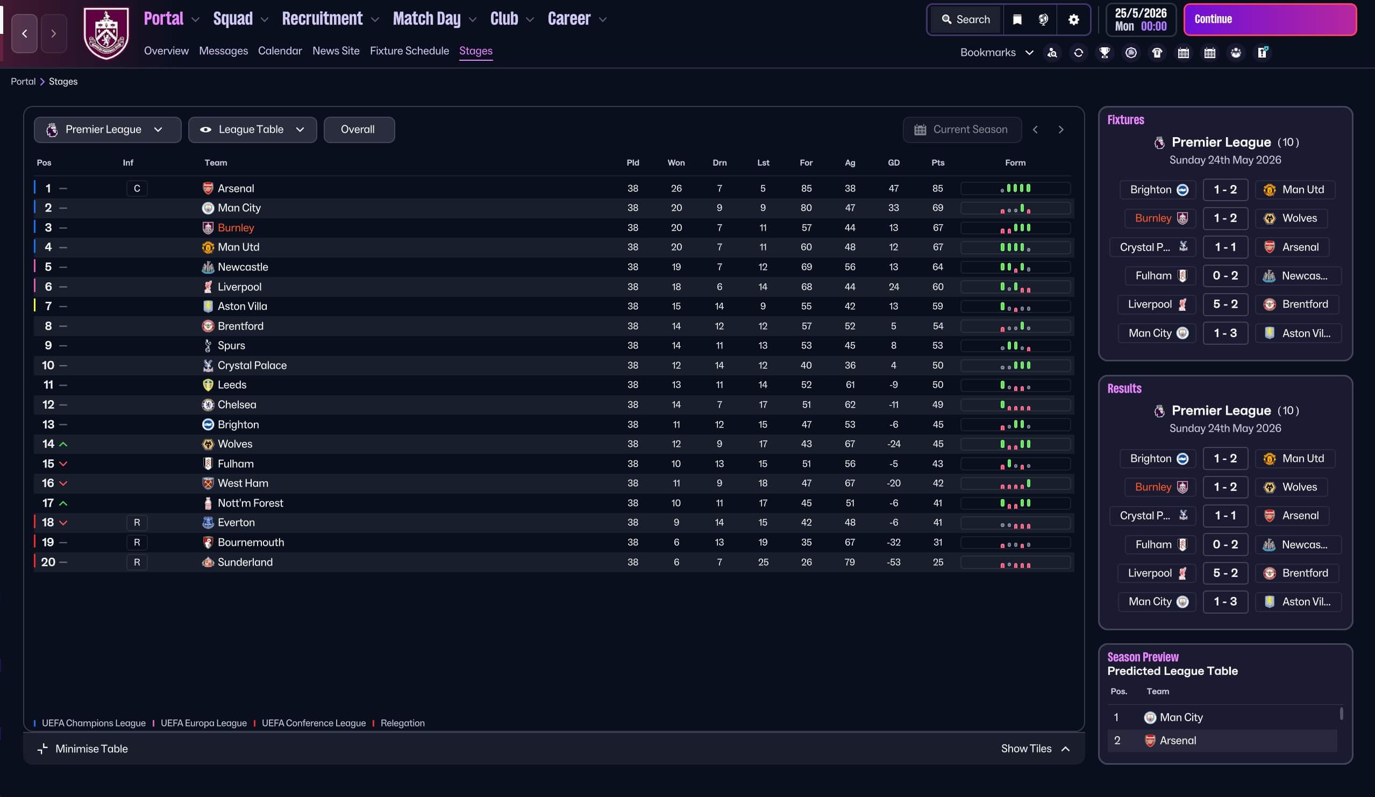The width and height of the screenshot is (1375, 797).
Task: Click the predicted table scrollbar
Action: [1341, 714]
